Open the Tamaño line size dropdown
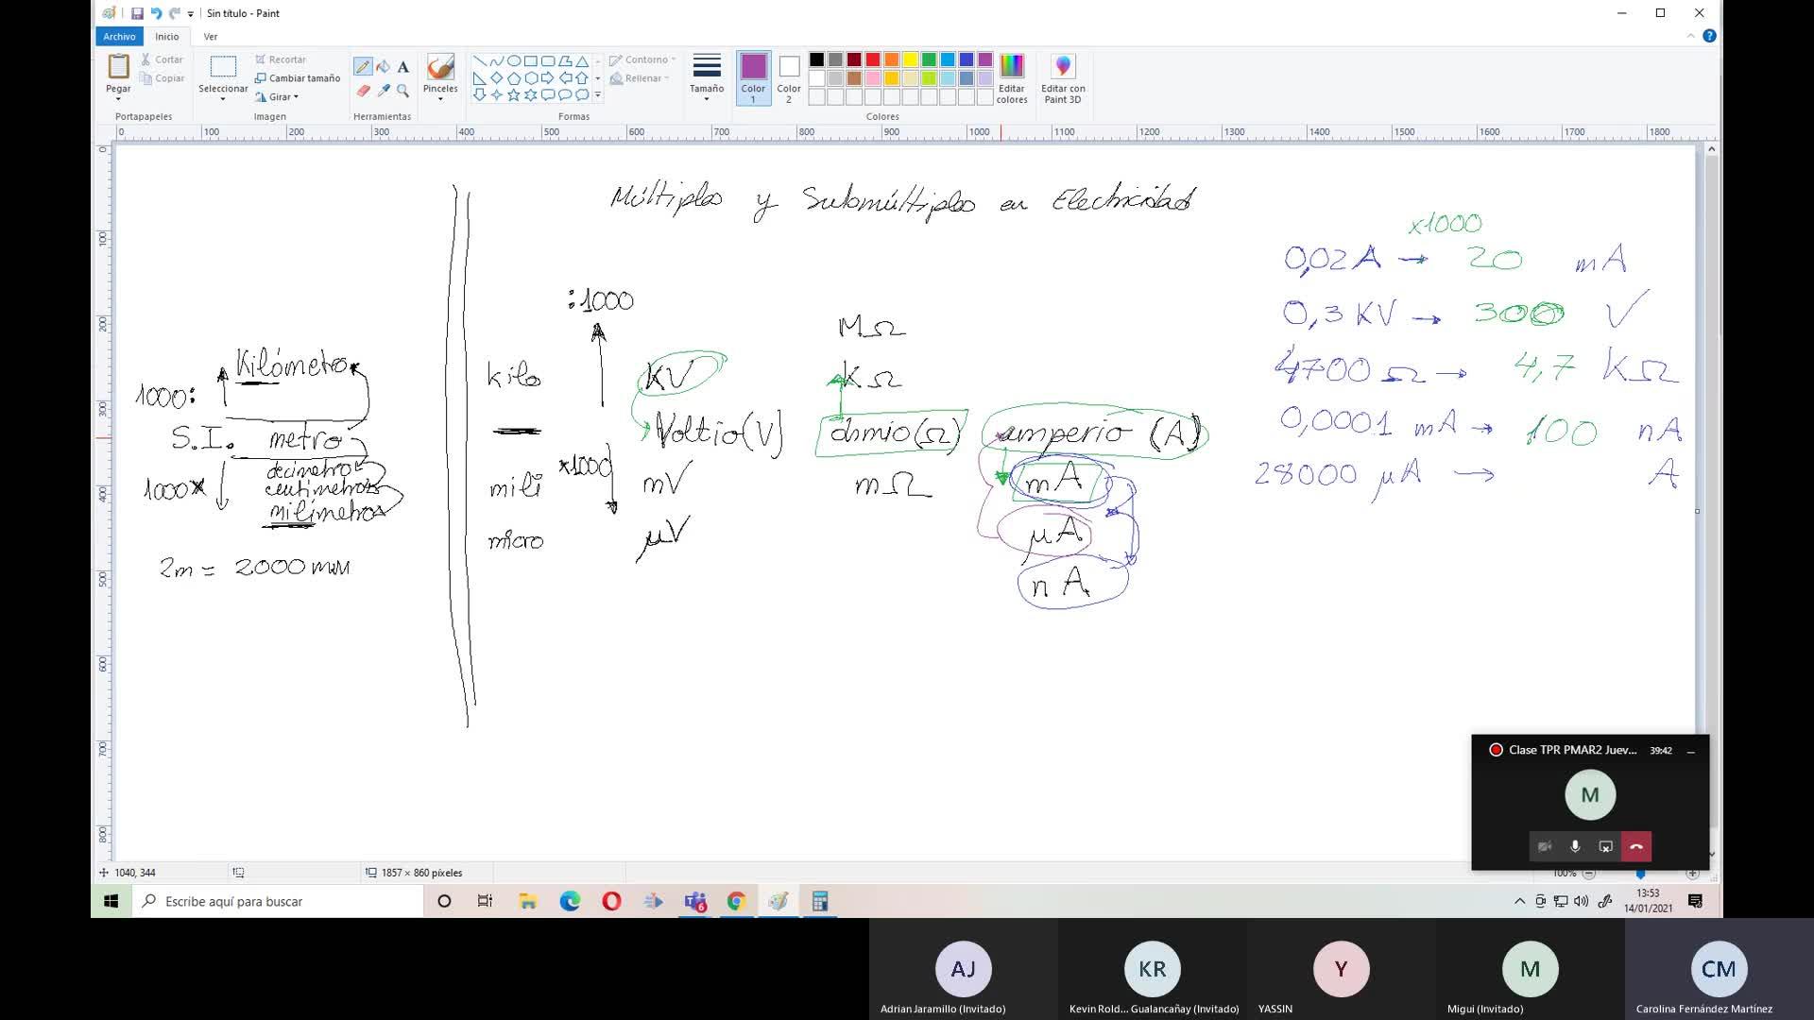The width and height of the screenshot is (1814, 1020). [707, 78]
